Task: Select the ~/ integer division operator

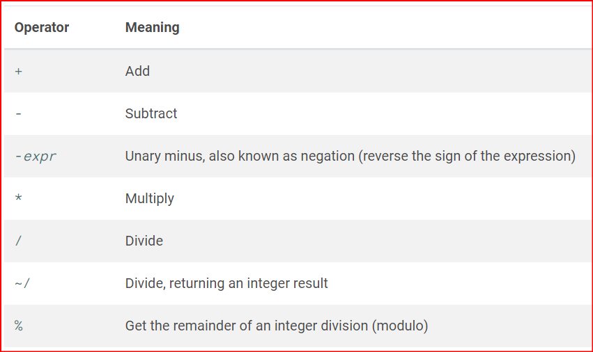Action: pos(22,283)
